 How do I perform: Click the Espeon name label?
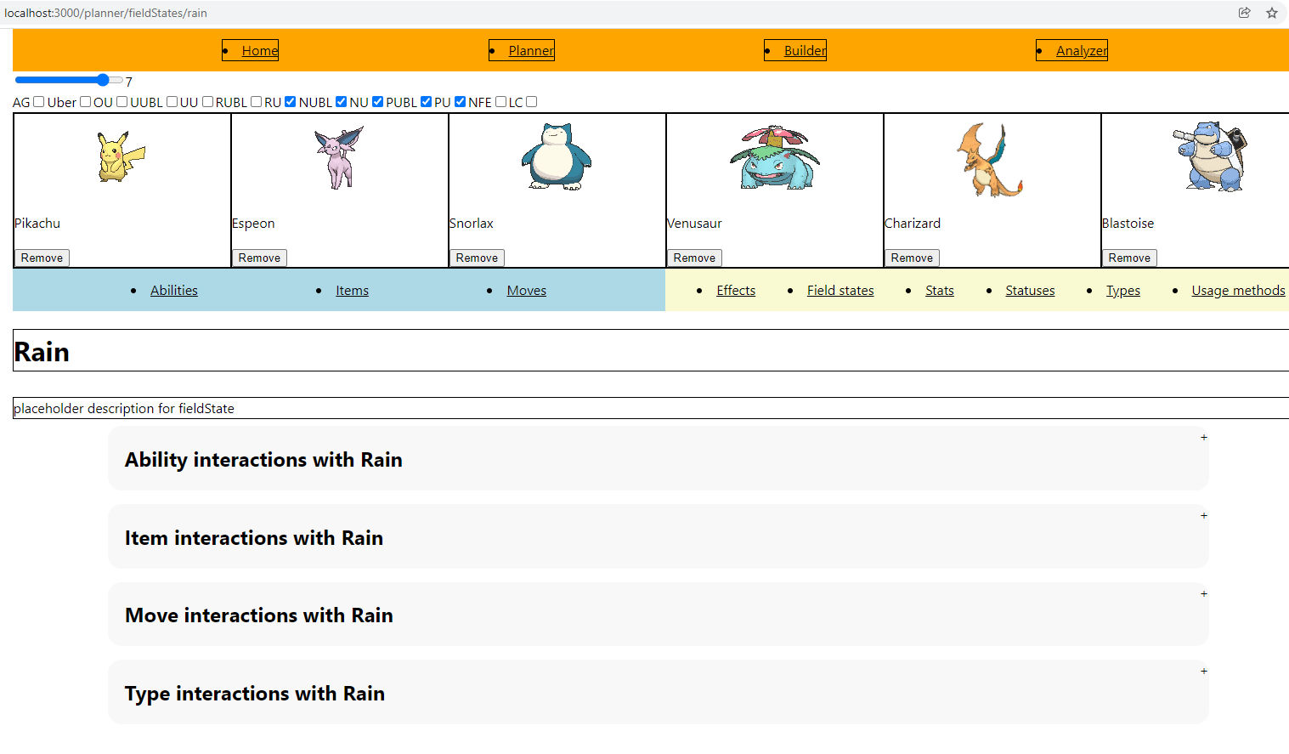coord(253,224)
